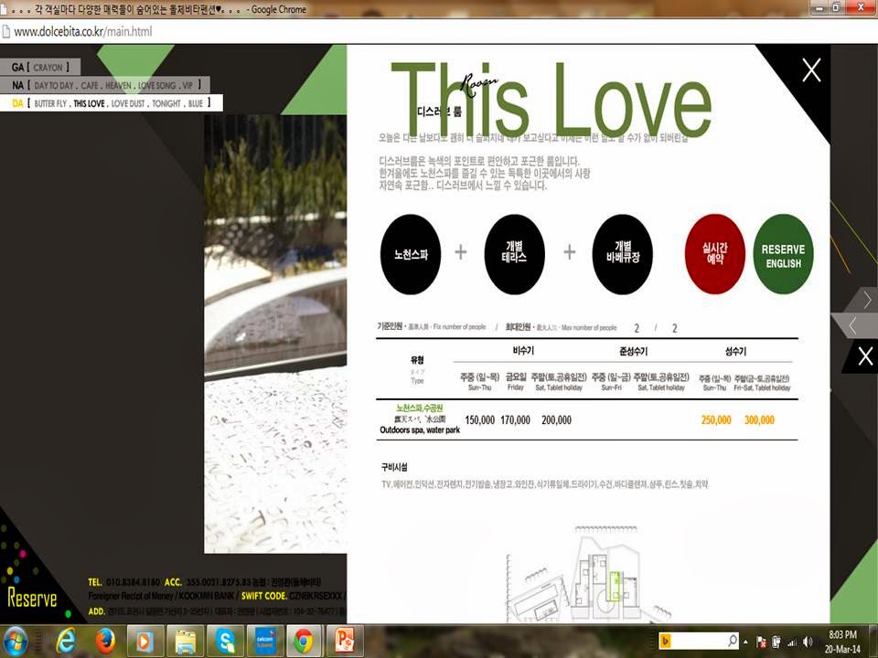Screen dimensions: 878x658
Task: Click the left arrow chevron on side panel
Action: tap(852, 325)
